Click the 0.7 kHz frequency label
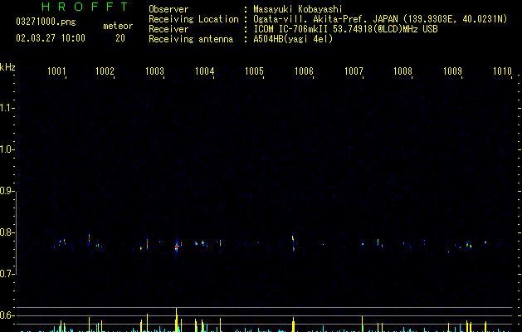The image size is (522, 332). tap(7, 274)
